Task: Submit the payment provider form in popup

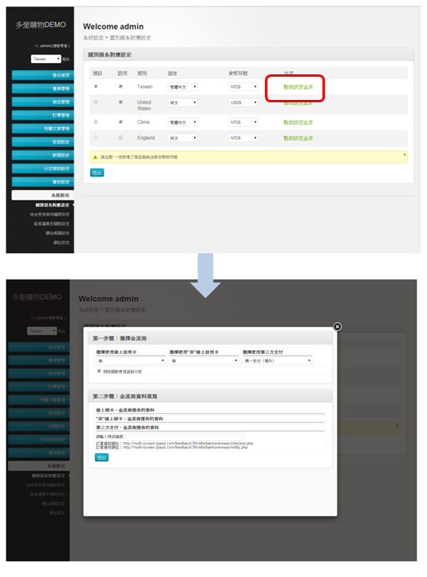Action: pyautogui.click(x=102, y=457)
